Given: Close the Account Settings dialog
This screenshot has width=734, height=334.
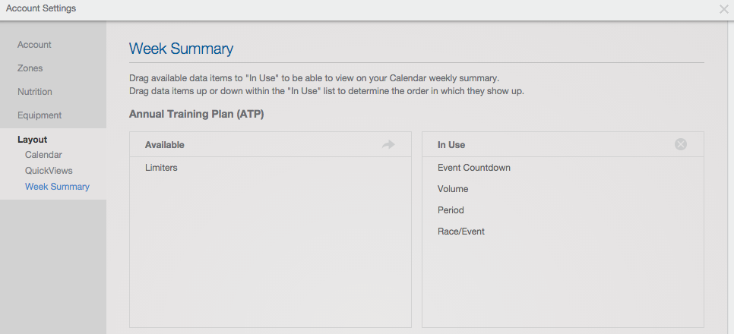Looking at the screenshot, I should pyautogui.click(x=723, y=9).
